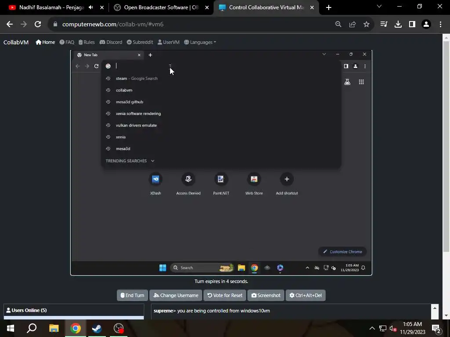450x337 pixels.
Task: Select the 'collabvm' history suggestion
Action: [x=221, y=90]
